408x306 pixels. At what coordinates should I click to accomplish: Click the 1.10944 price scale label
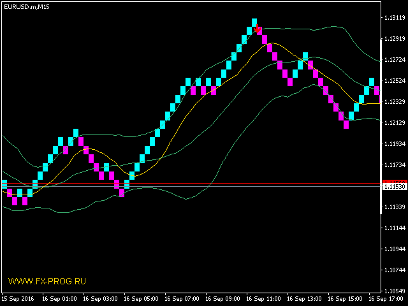coord(395,249)
